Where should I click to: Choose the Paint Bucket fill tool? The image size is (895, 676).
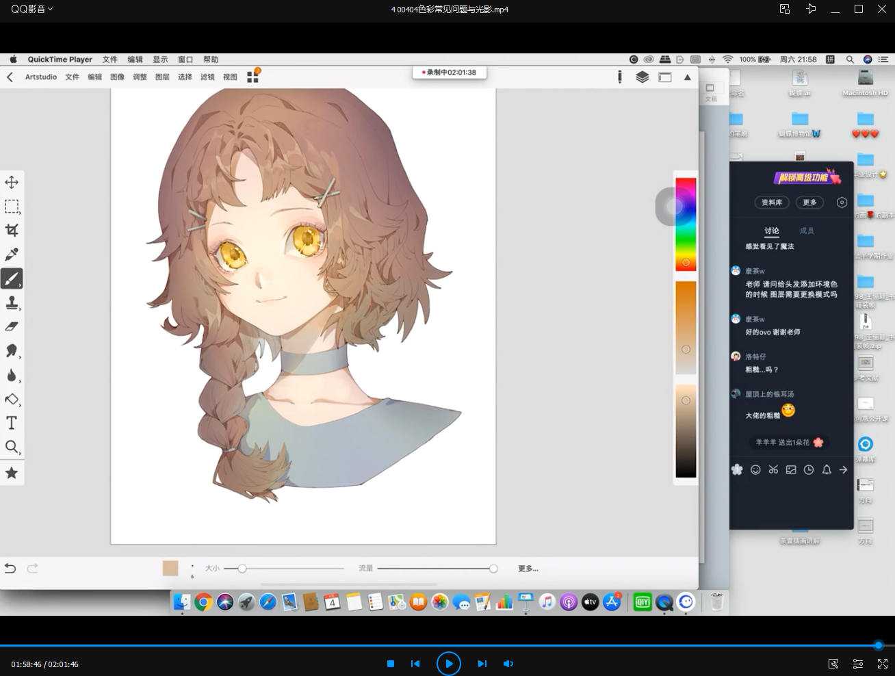[x=12, y=399]
